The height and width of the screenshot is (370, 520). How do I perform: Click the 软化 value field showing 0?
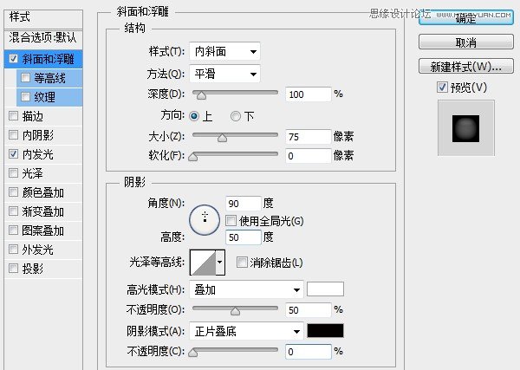(308, 156)
